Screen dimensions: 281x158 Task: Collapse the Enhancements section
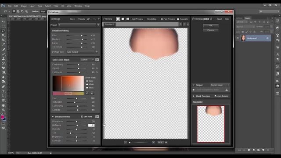(53, 117)
